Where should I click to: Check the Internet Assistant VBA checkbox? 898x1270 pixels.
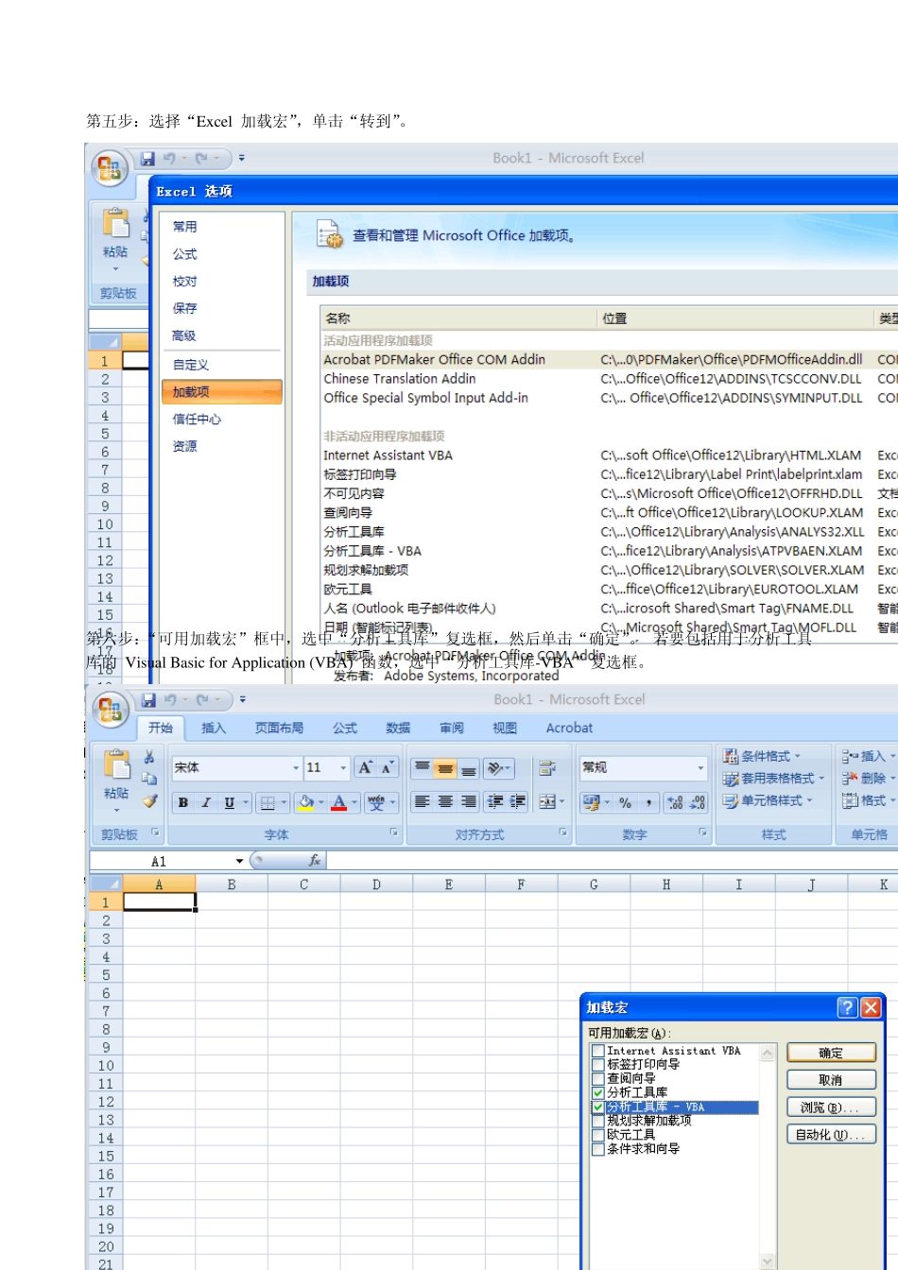(597, 1051)
